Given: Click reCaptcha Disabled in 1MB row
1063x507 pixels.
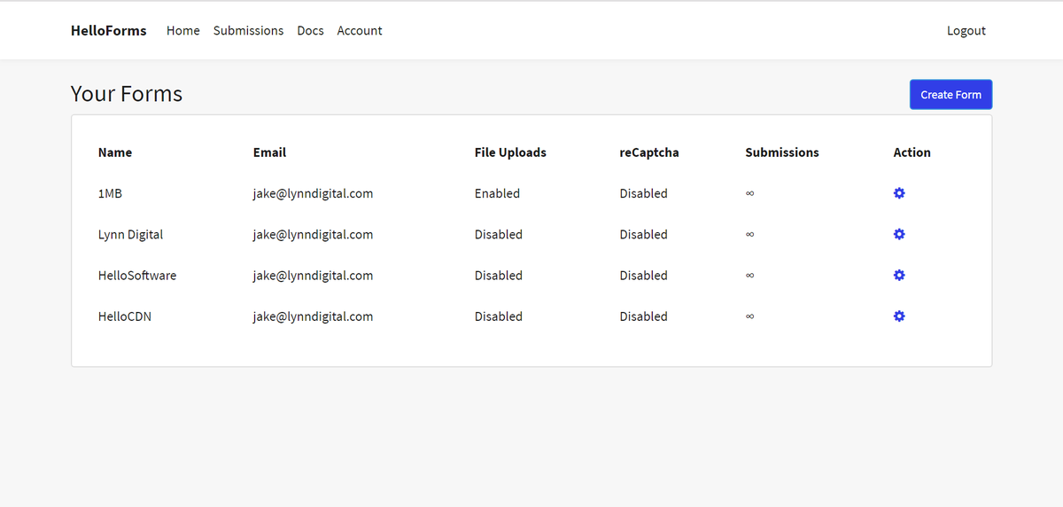Looking at the screenshot, I should pos(644,193).
